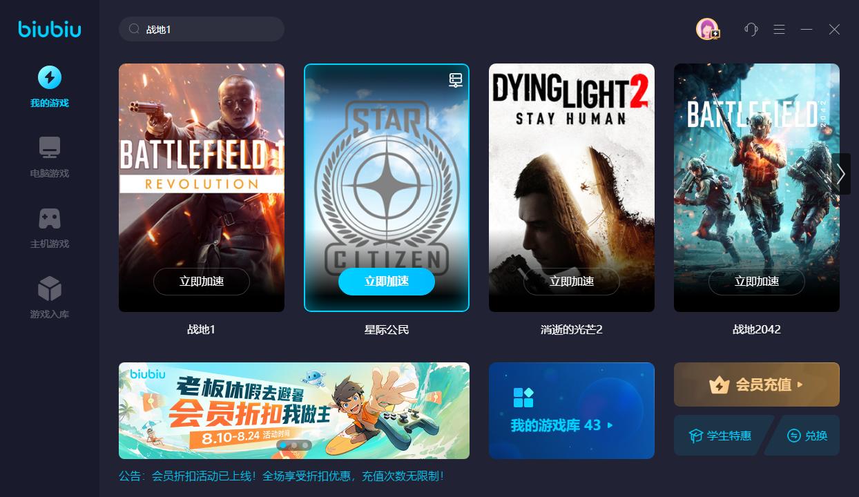The height and width of the screenshot is (497, 859).
Task: Open the hamburger menu icon
Action: 779,29
